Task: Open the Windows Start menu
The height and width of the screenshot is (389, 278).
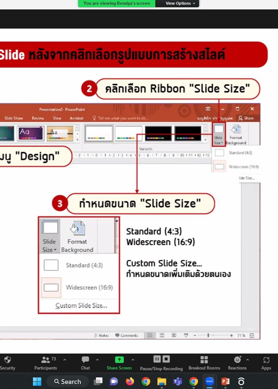Action: tap(37, 381)
